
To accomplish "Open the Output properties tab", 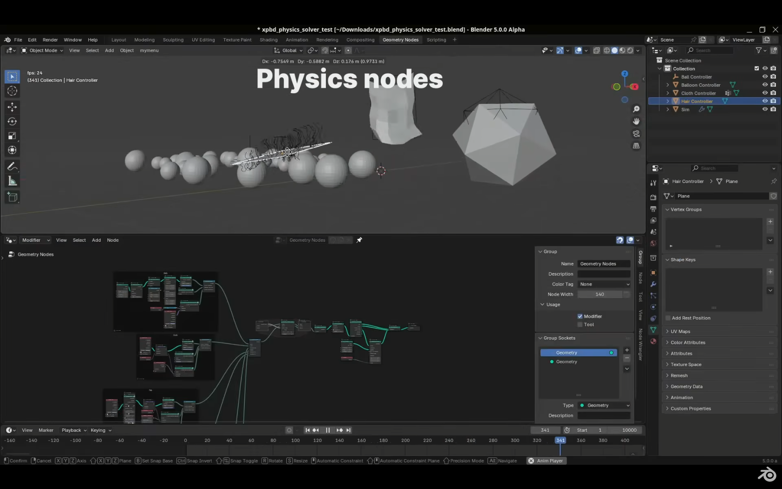I will point(653,209).
